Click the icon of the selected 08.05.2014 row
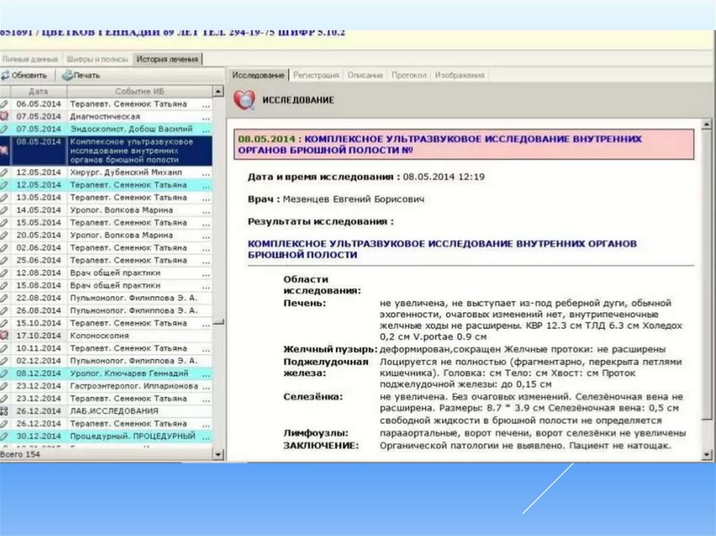716x536 pixels. [4, 150]
